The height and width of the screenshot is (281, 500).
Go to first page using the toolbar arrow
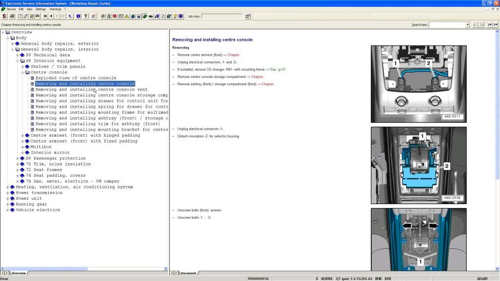coord(45,16)
